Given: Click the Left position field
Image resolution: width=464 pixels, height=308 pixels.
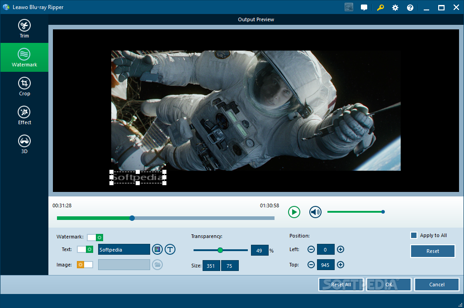Looking at the screenshot, I should click(x=326, y=249).
